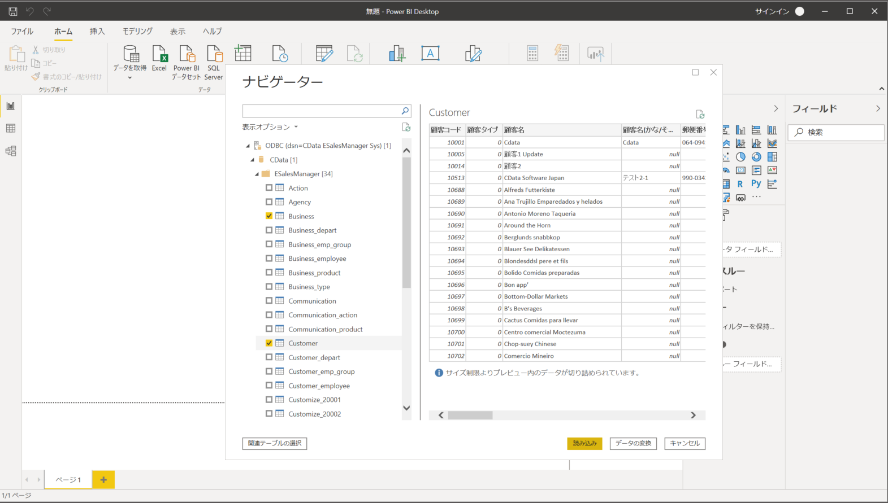Screen dimensions: 888x503
Task: Collapse the ribbon with the chevron
Action: [881, 89]
